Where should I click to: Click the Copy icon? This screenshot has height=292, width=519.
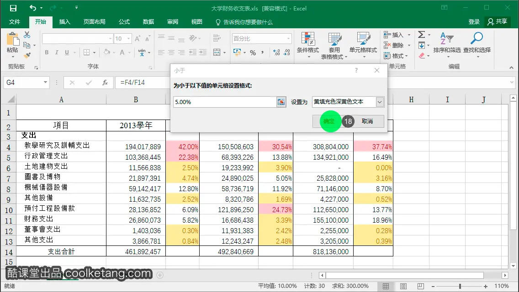pos(26,45)
